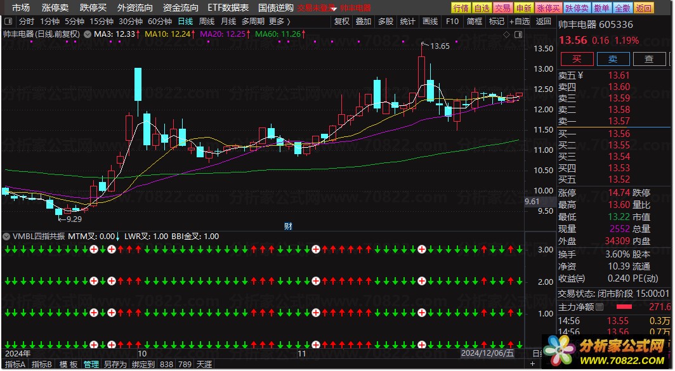Screen dimensions: 675x371
Task: Click the pink 涨停买 button
Action: [548, 8]
